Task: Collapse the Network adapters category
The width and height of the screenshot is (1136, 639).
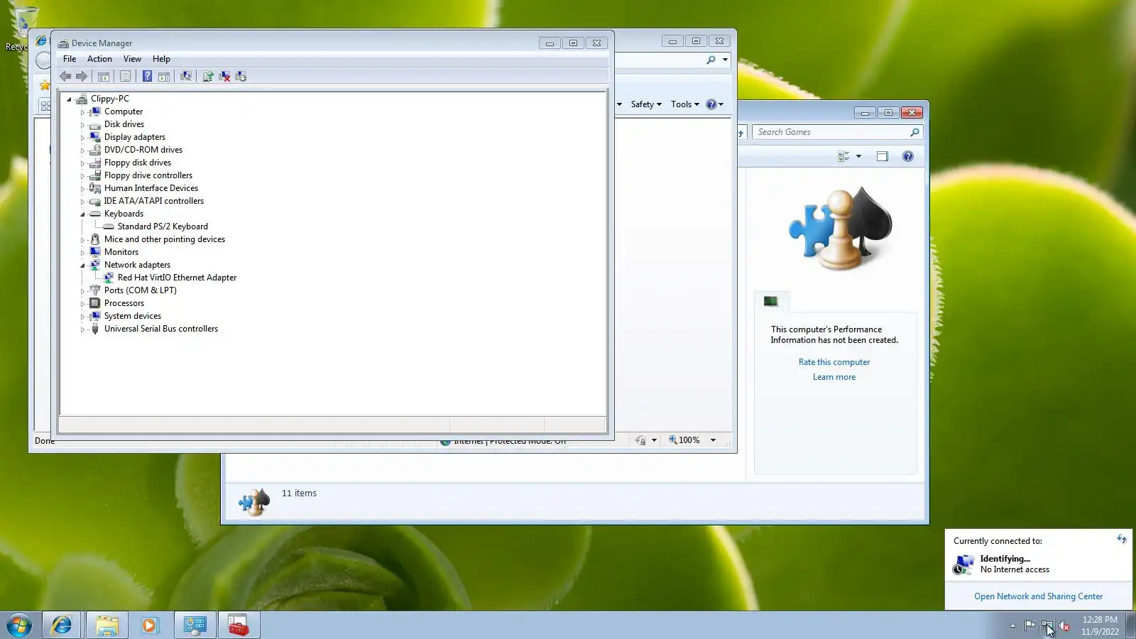Action: coord(82,266)
